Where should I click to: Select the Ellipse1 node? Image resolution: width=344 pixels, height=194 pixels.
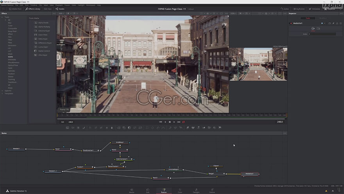point(216,166)
